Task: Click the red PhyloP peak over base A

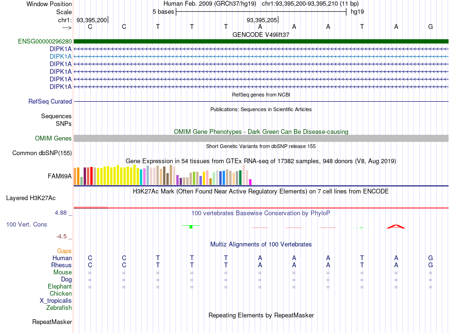Action: (396, 227)
